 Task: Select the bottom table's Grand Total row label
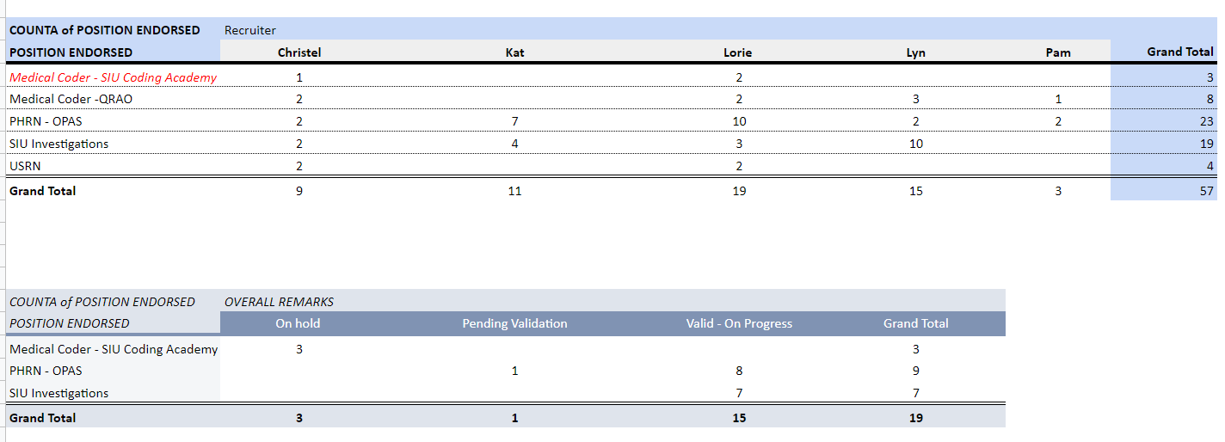(42, 418)
